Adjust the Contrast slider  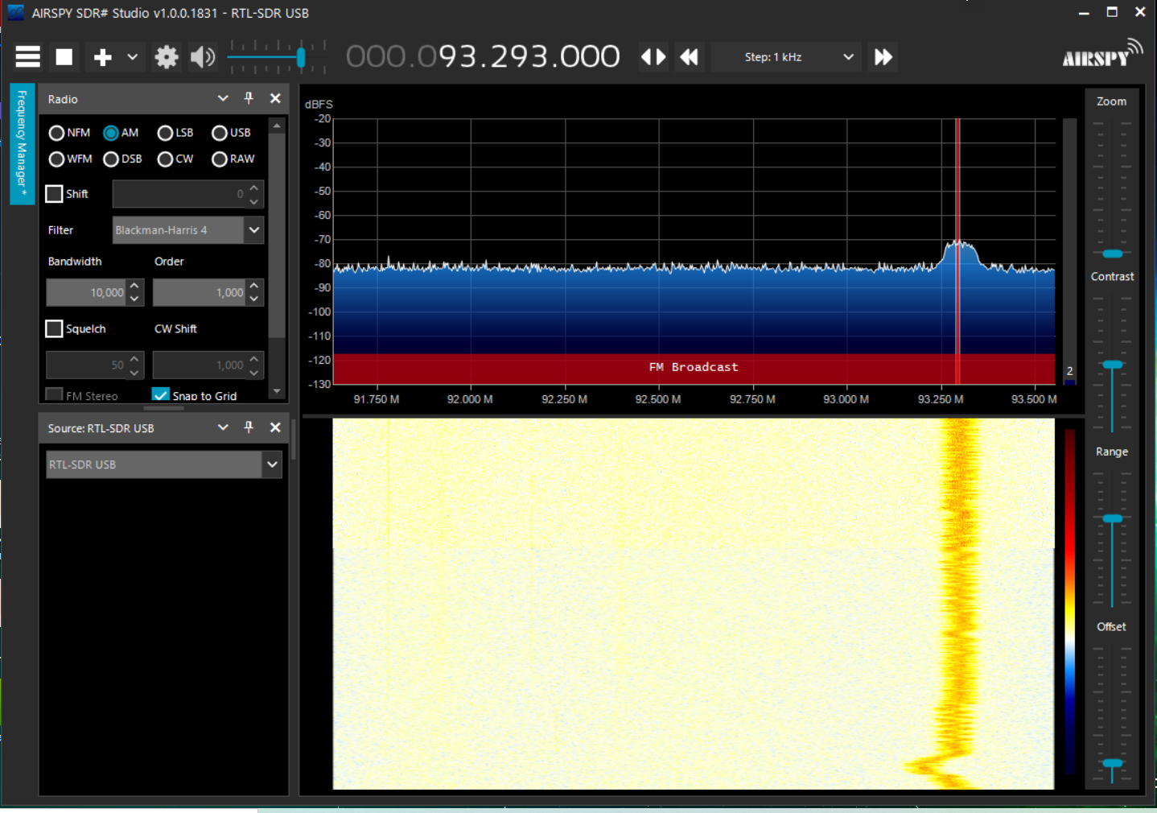coord(1113,365)
